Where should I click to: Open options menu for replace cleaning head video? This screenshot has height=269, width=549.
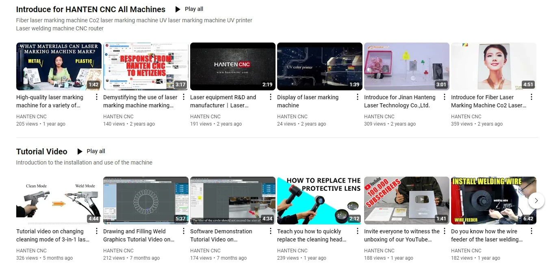357,231
